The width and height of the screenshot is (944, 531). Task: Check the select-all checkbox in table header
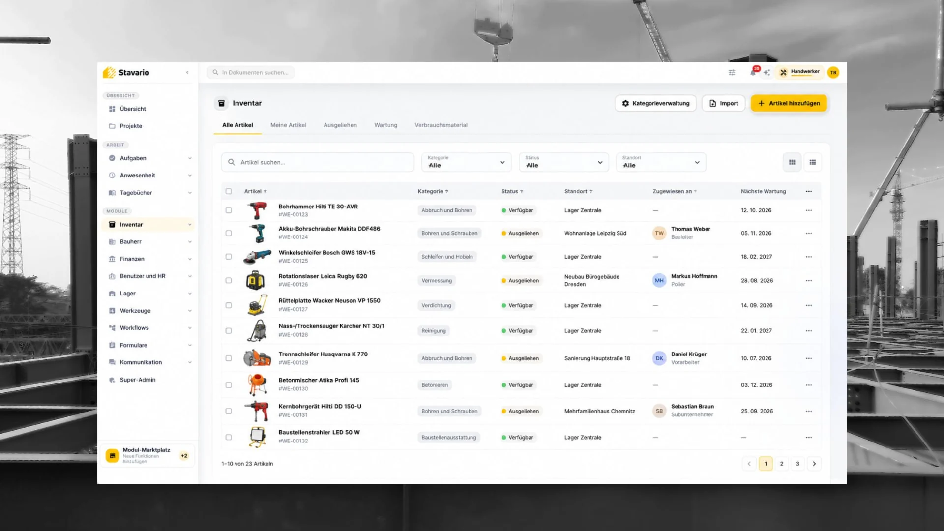click(x=229, y=191)
